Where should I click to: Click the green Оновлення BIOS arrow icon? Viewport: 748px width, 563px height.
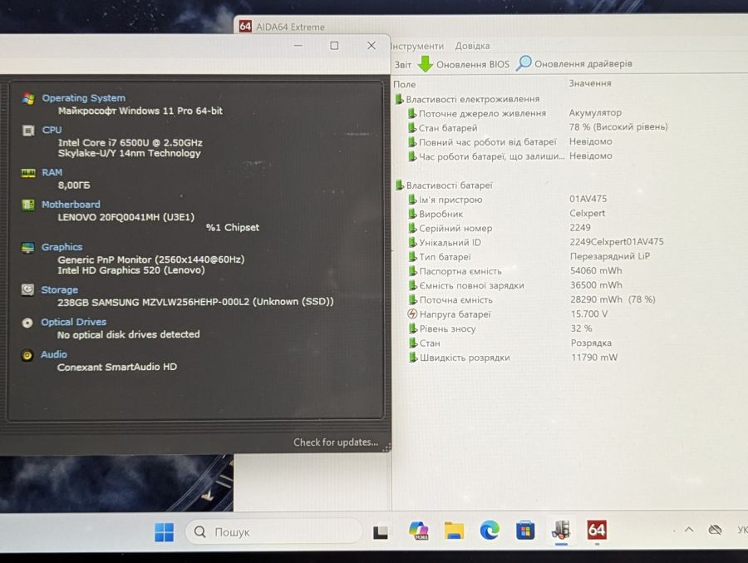coord(425,63)
